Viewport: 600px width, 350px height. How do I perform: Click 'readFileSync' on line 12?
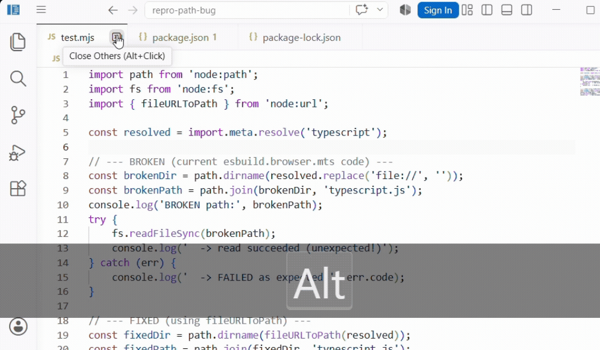164,234
